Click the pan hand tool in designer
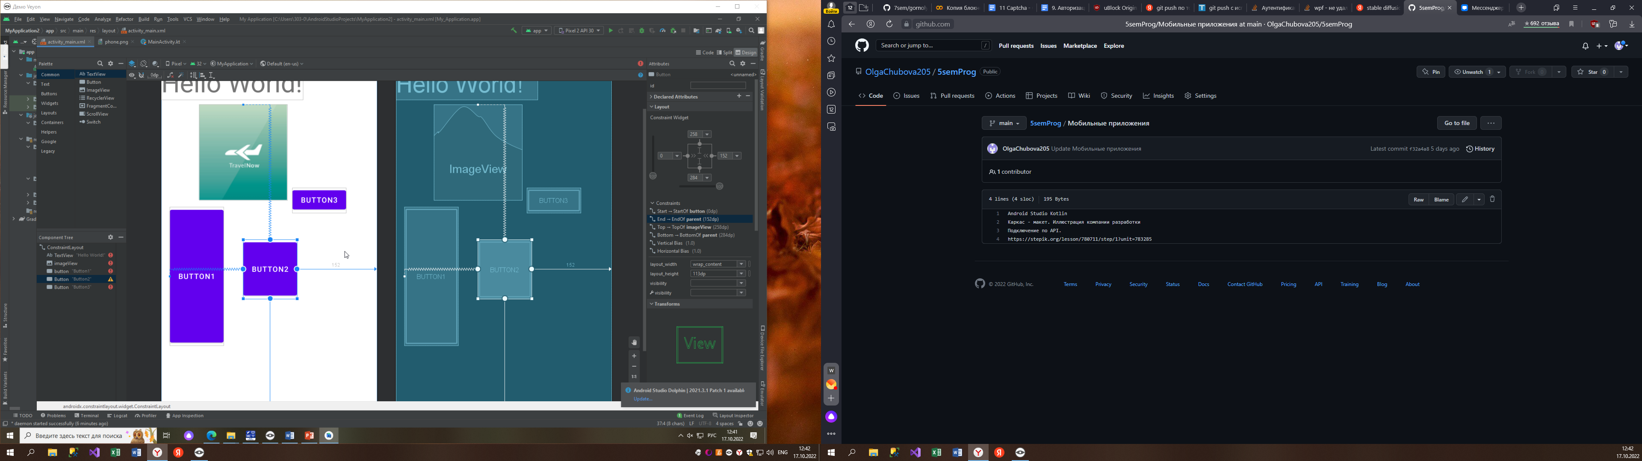The height and width of the screenshot is (461, 1642). coord(634,343)
